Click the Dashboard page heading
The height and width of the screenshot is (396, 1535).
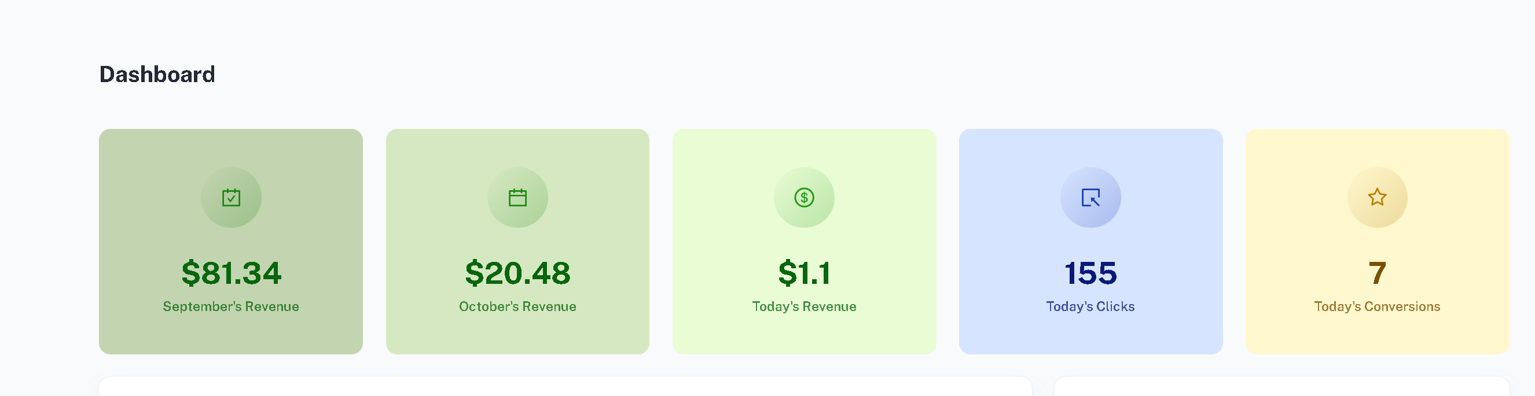click(157, 75)
